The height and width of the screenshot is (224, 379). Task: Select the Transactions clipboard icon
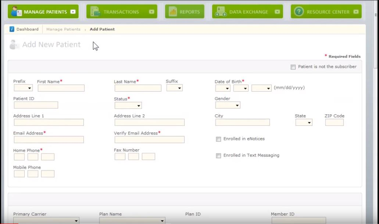click(96, 11)
